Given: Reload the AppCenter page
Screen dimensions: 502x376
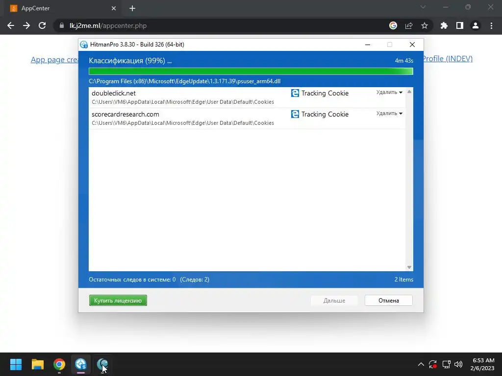Looking at the screenshot, I should 42,25.
